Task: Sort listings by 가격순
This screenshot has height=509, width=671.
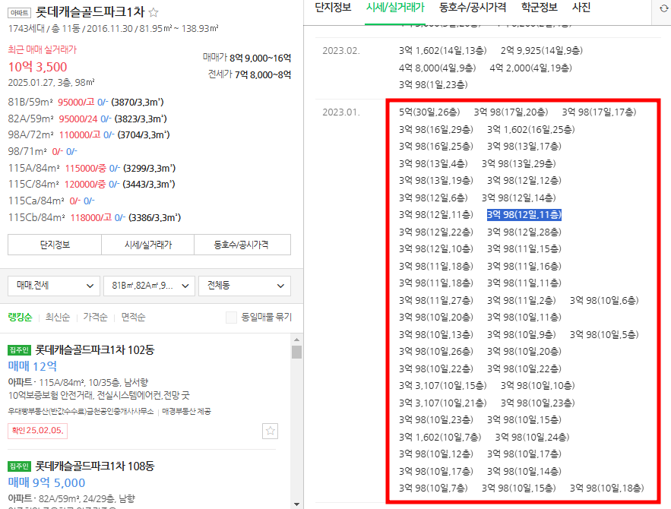Action: pyautogui.click(x=95, y=318)
